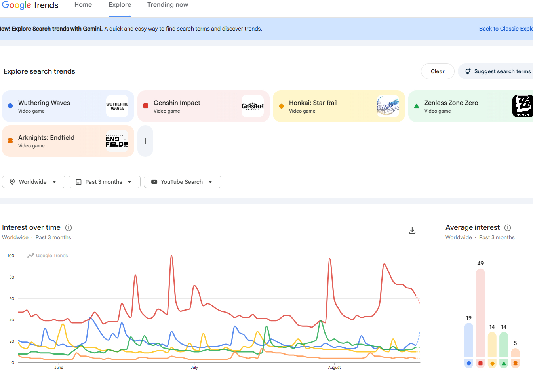Screen dimensions: 533x372
Task: Open the Worldwide location dropdown
Action: point(34,182)
